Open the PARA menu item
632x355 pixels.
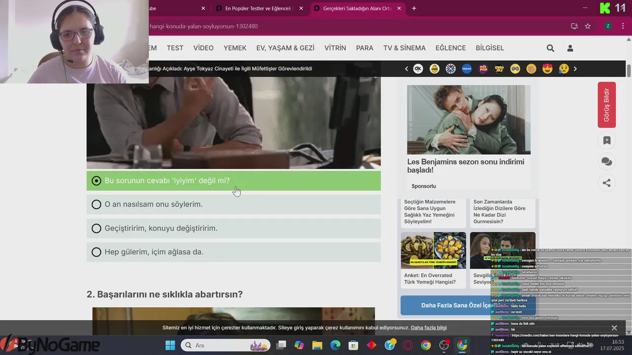[x=365, y=48]
